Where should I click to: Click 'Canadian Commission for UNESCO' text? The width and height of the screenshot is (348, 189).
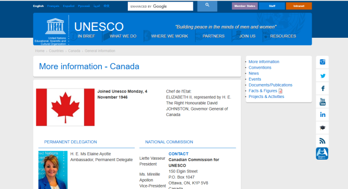194,163
